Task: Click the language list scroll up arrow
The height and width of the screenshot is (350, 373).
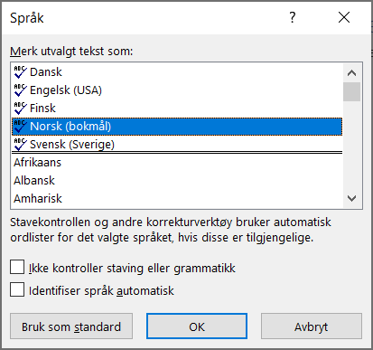Action: pyautogui.click(x=351, y=73)
